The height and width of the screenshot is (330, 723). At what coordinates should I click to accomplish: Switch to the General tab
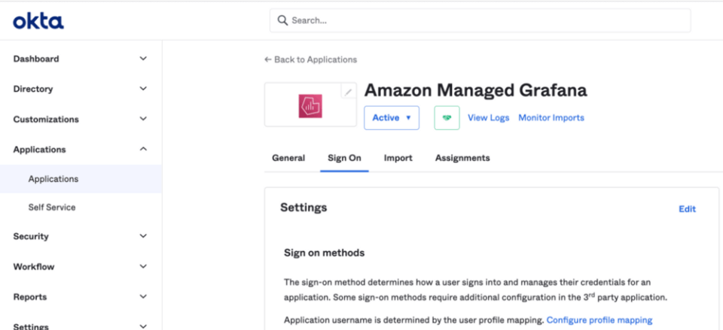coord(288,158)
